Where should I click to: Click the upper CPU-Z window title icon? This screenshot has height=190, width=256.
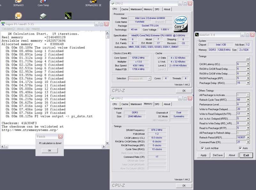[113, 3]
